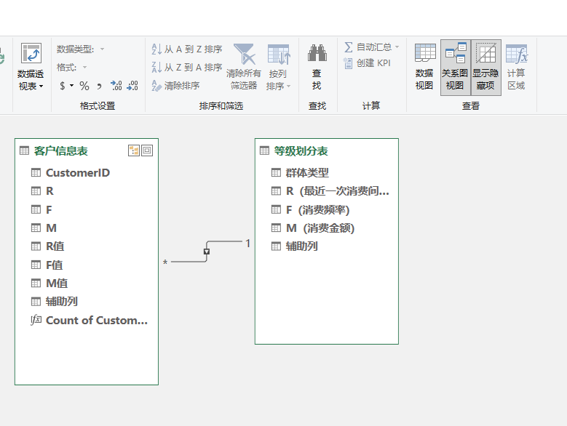Open 按列排序 sort by column
This screenshot has height=426, width=567.
point(278,67)
